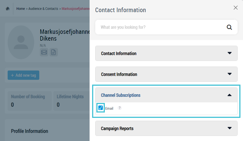Uncheck the Email subscription checkbox

coord(101,108)
